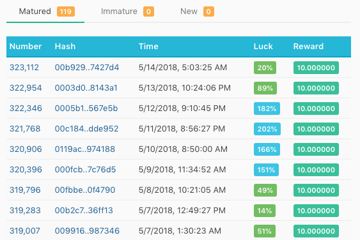
Task: Click the reward badge for block 321,768
Action: point(316,129)
